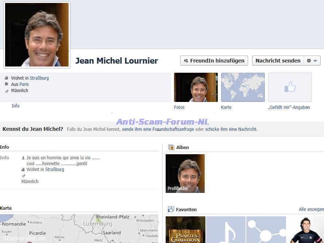Click sende ihm eine Freundschaftsanfrage link
Viewport: 324px width, 243px height.
coord(158,129)
